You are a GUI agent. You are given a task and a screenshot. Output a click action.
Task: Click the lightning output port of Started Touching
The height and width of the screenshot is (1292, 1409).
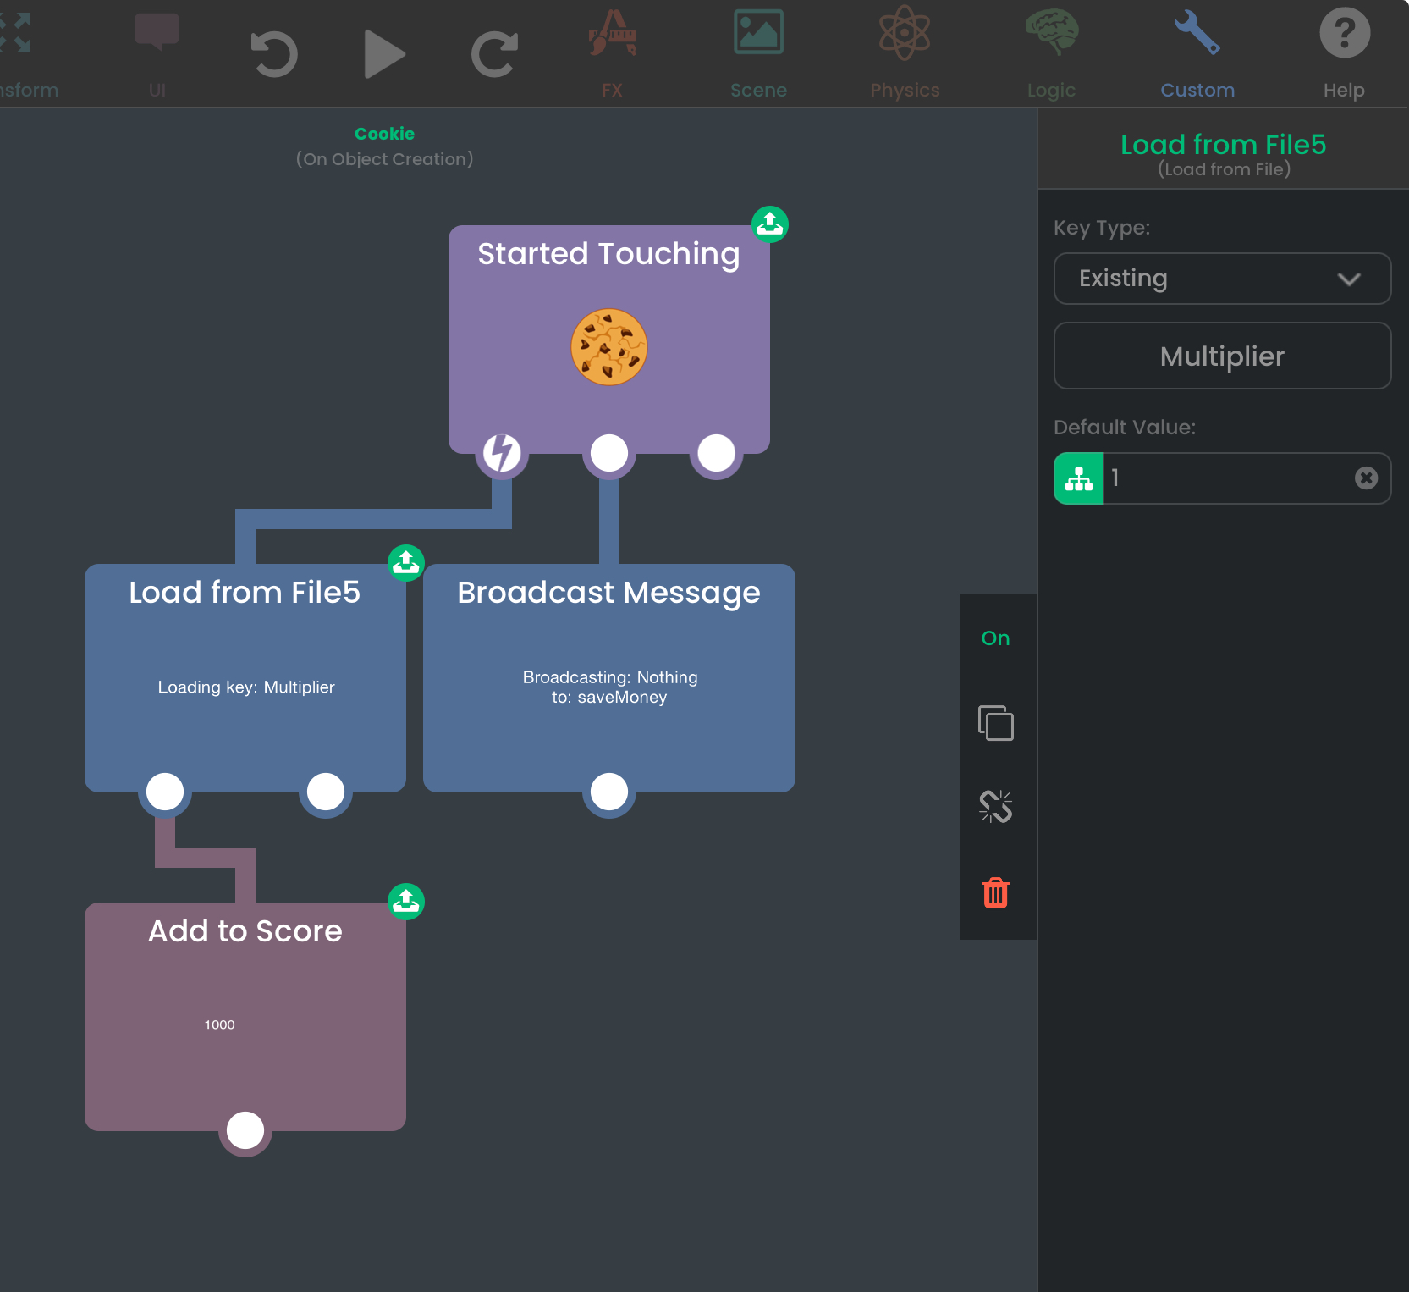click(x=502, y=453)
